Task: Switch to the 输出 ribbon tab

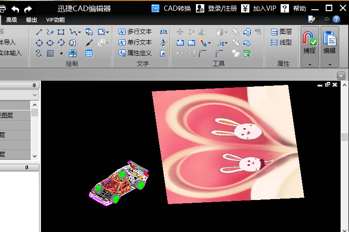Action: 31,20
